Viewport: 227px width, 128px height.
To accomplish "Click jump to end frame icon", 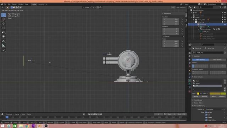I will [x=101, y=114].
